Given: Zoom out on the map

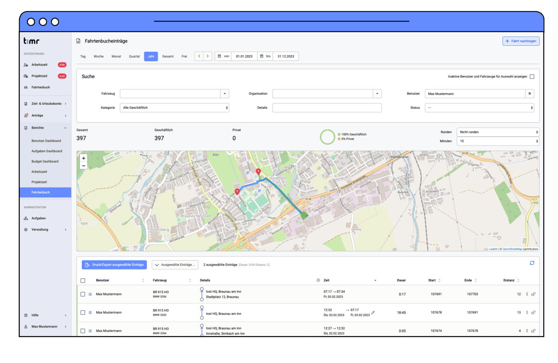Looking at the screenshot, I should click(x=84, y=166).
